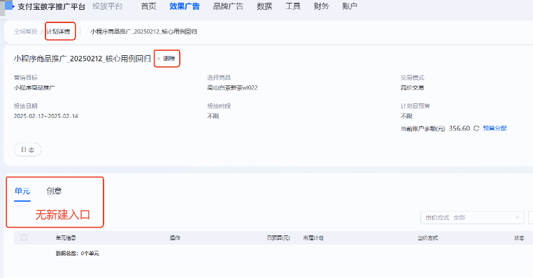The image size is (533, 278).
Task: Click the 出价方式 column header in the table
Action: 427,238
